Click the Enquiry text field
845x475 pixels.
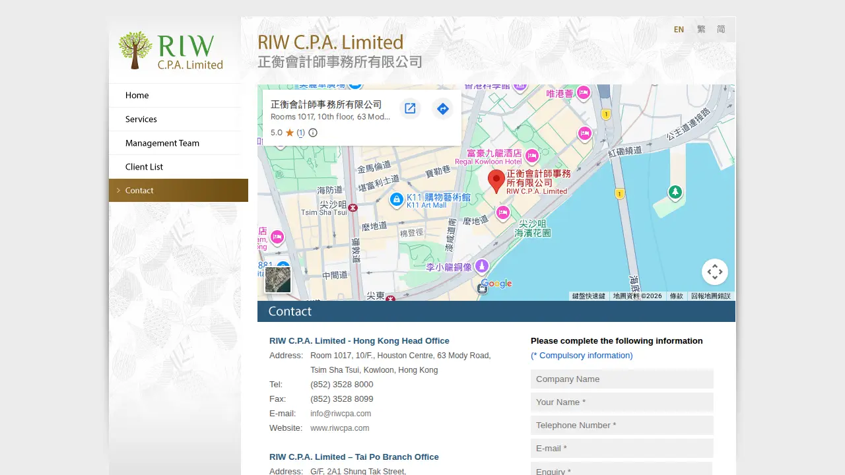point(622,469)
